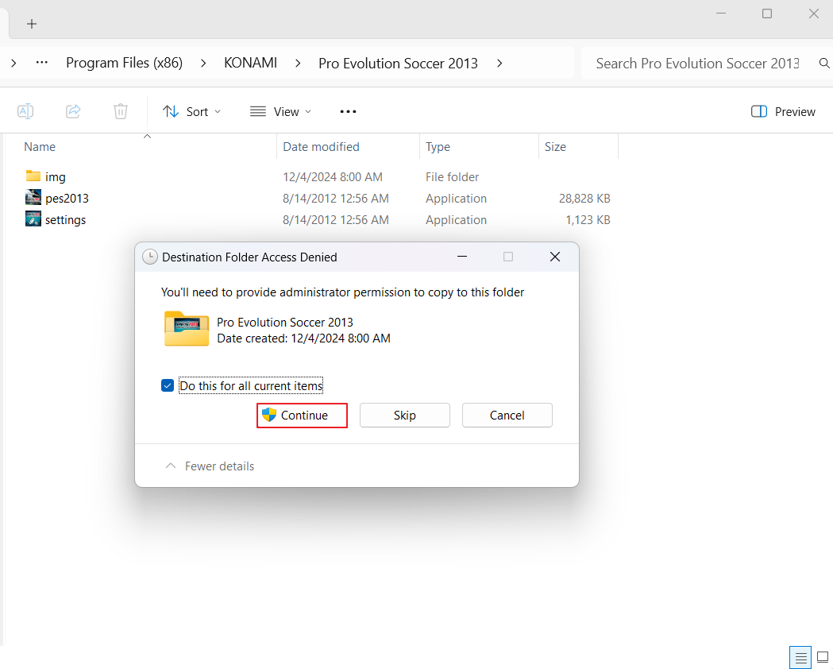Sort files by Date modified column
The image size is (833, 669).
[321, 147]
